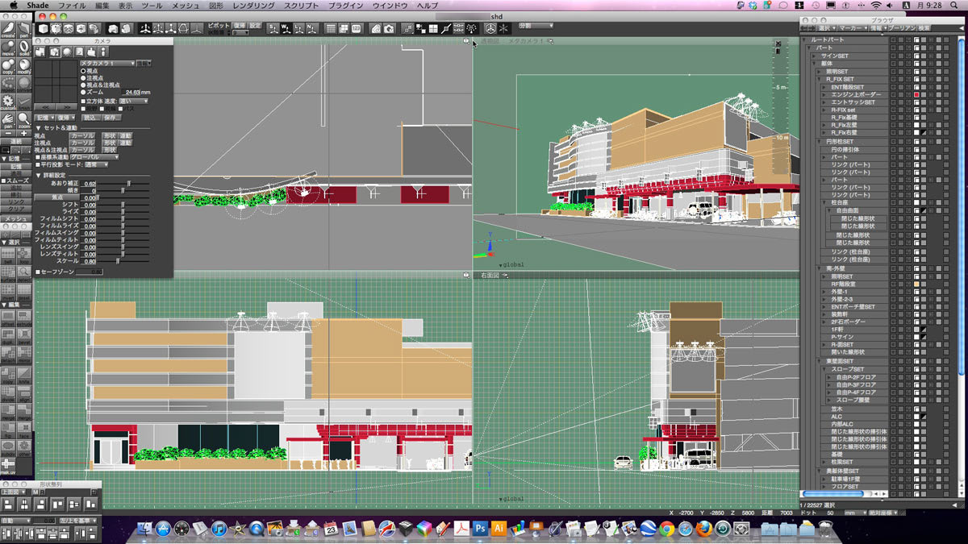Click the ブーリアン button in browser
The width and height of the screenshot is (968, 544).
coord(902,27)
